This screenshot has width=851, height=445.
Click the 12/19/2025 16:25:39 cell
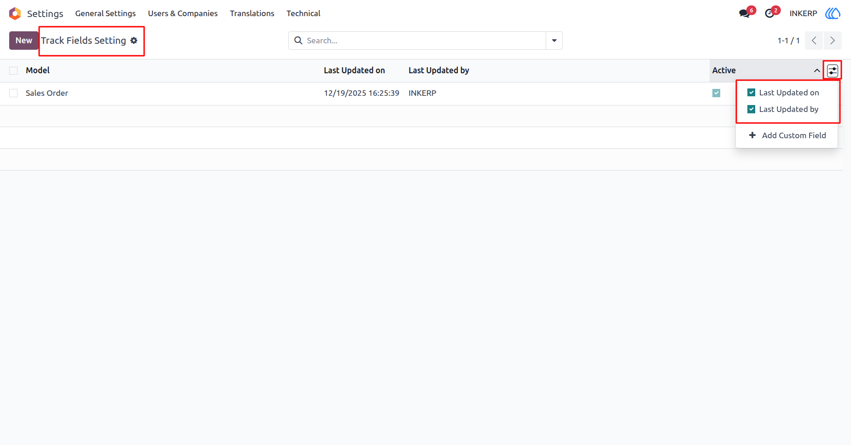tap(361, 93)
